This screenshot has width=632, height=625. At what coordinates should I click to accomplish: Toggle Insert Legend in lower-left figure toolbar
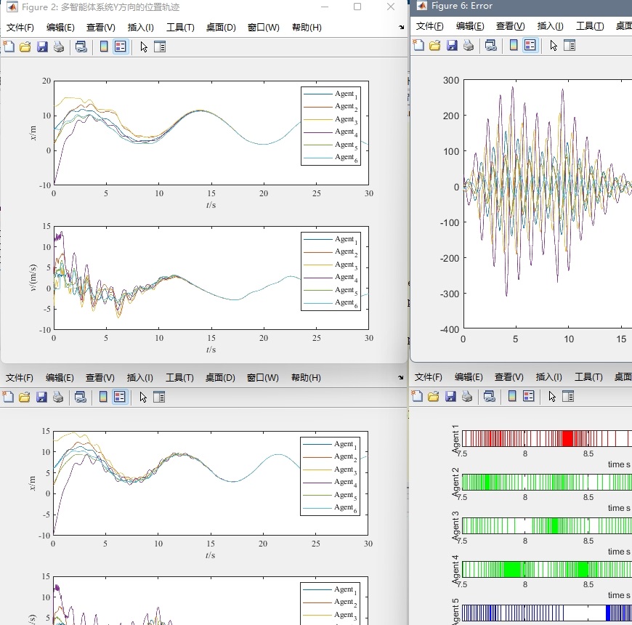click(120, 398)
